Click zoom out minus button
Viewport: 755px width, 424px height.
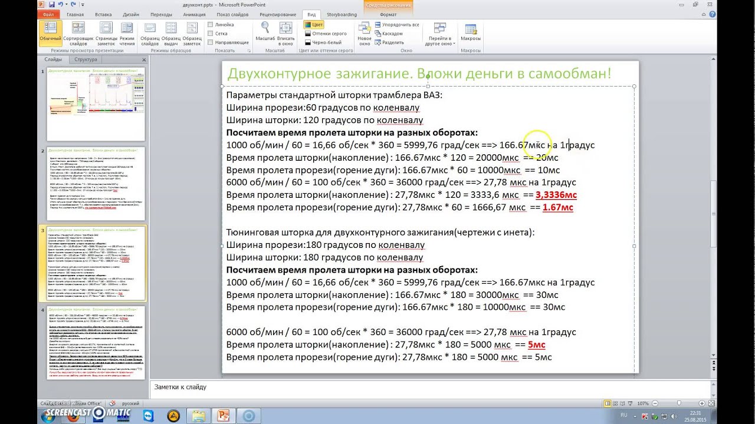(655, 403)
